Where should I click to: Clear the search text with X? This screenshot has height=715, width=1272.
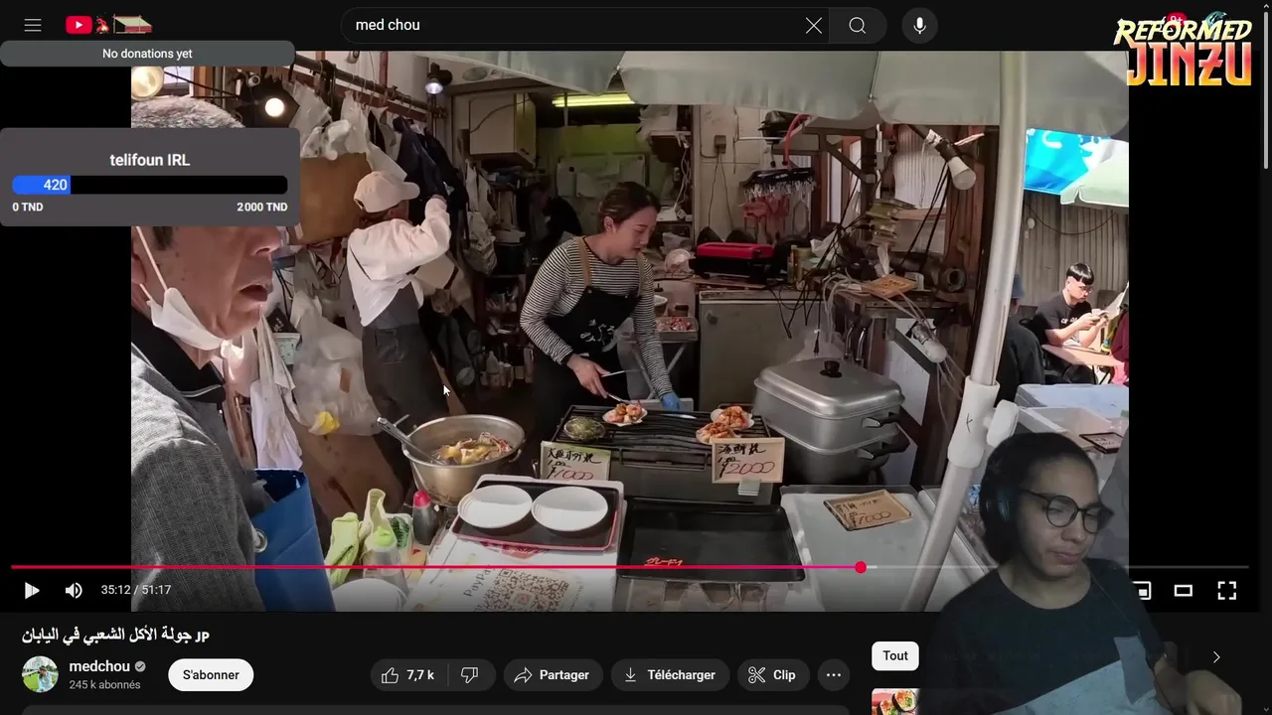(x=814, y=25)
